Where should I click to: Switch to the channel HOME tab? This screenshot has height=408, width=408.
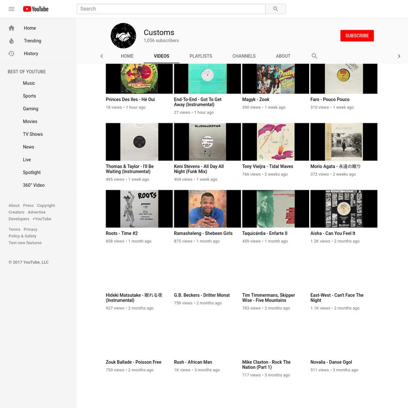tap(127, 56)
